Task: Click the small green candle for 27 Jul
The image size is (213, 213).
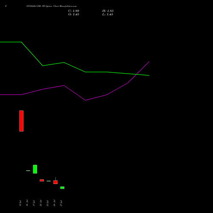Action: (x=62, y=188)
